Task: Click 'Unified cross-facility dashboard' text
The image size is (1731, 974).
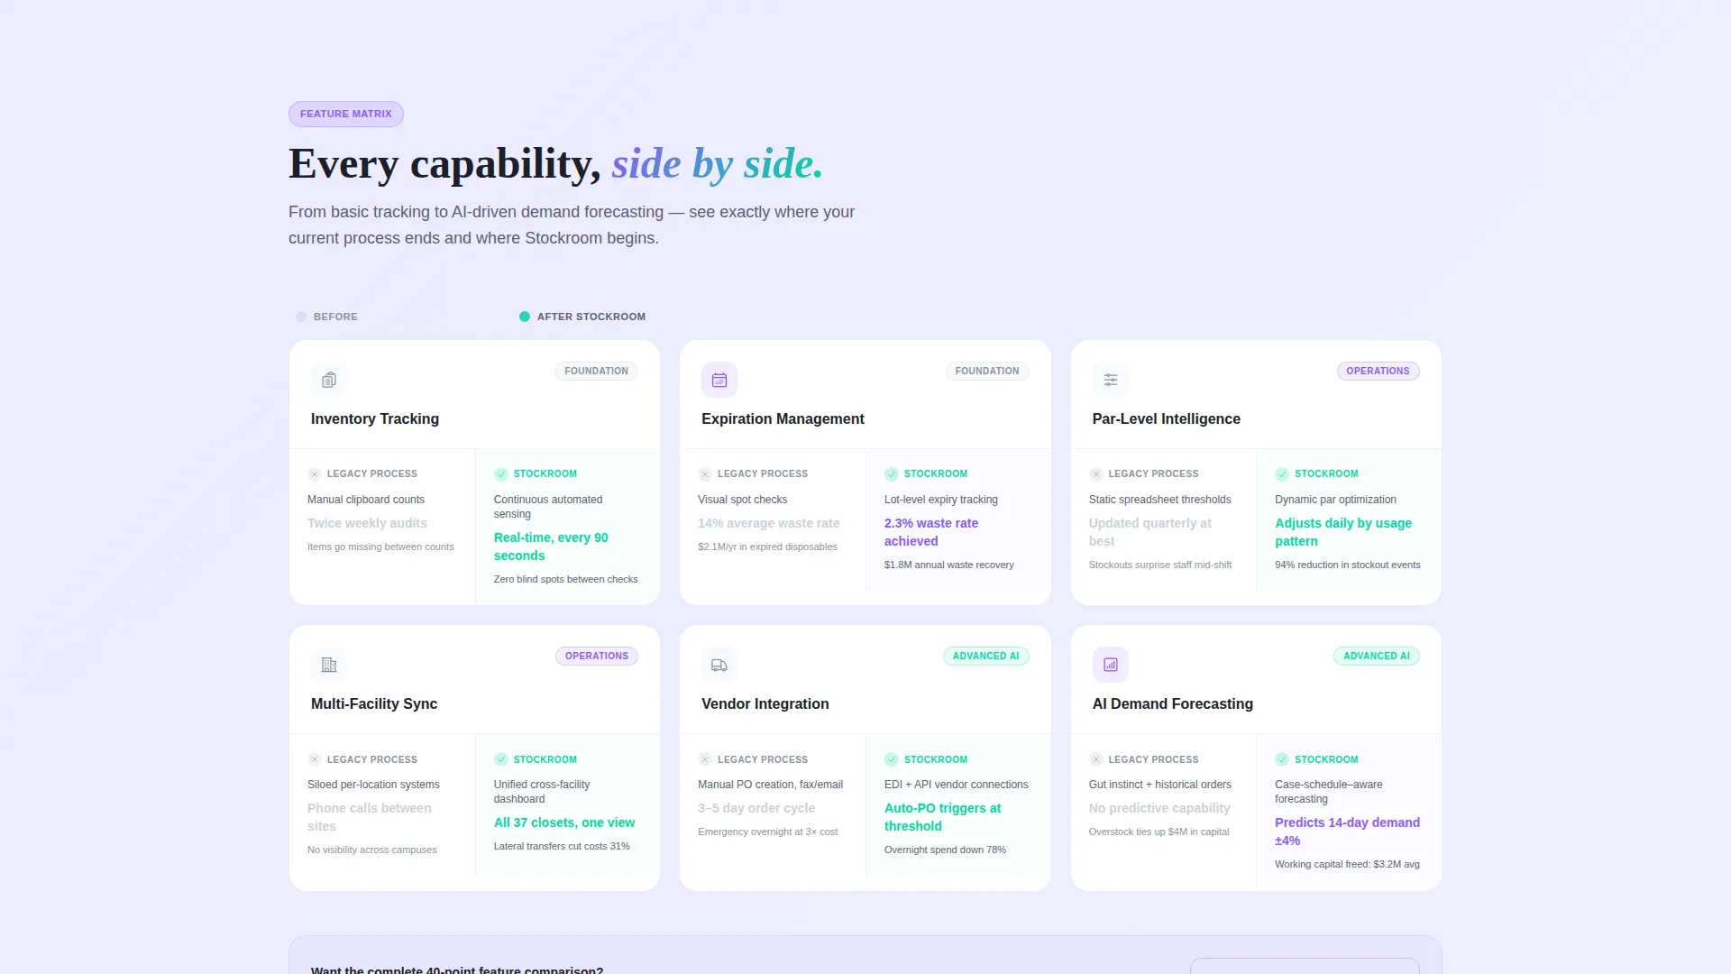Action: [542, 792]
